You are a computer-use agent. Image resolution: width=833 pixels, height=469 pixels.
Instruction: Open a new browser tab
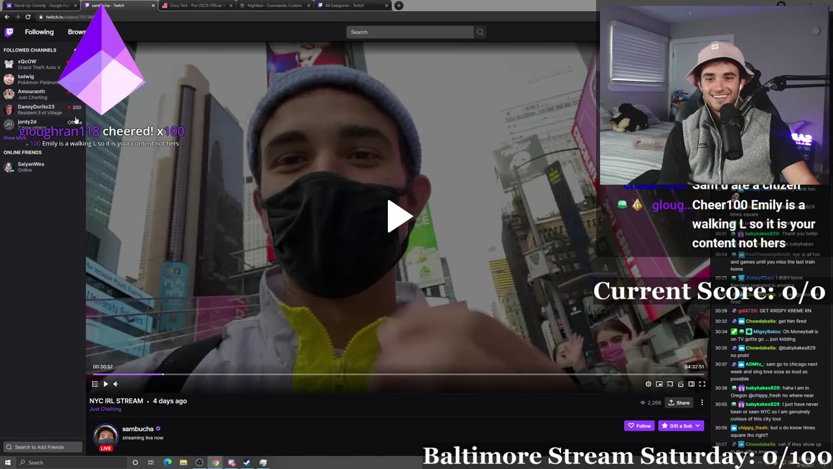click(399, 6)
